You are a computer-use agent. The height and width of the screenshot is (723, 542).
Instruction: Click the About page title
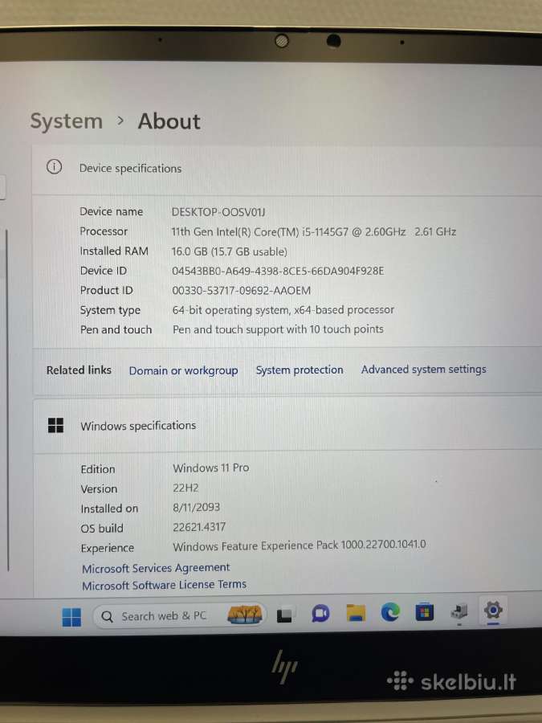click(x=169, y=121)
